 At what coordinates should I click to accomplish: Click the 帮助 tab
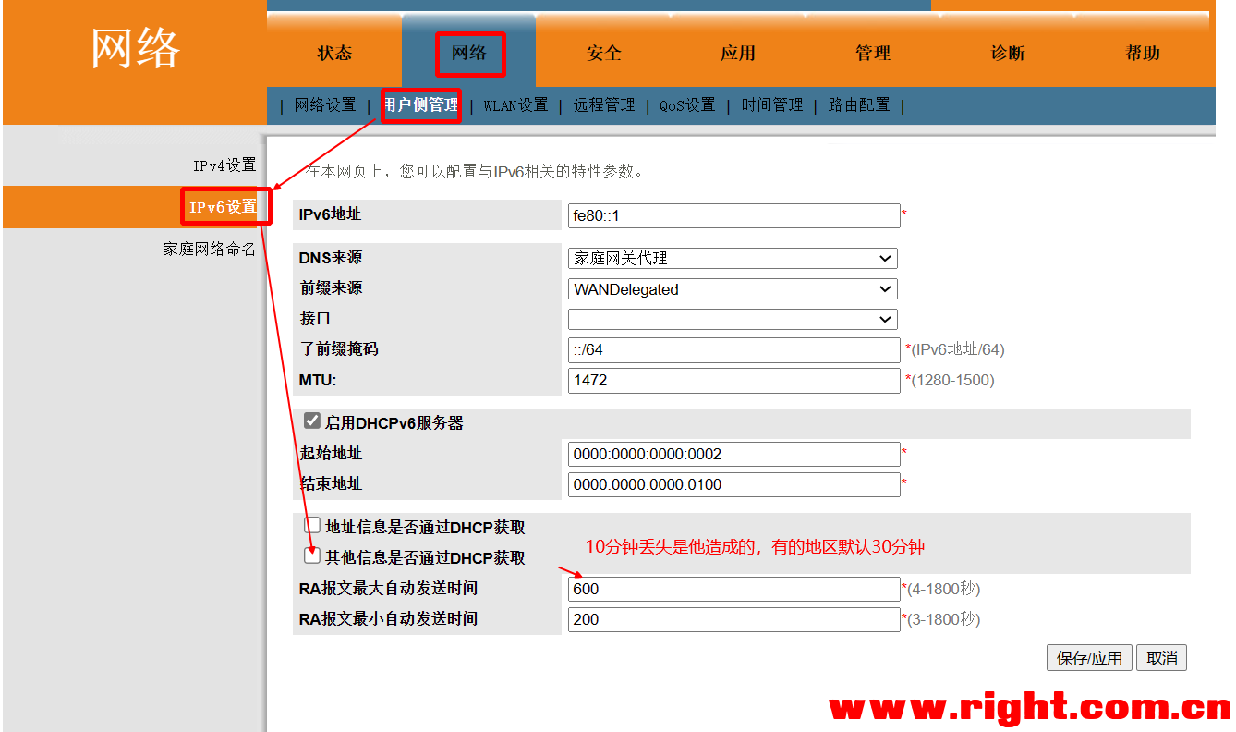[x=1143, y=54]
